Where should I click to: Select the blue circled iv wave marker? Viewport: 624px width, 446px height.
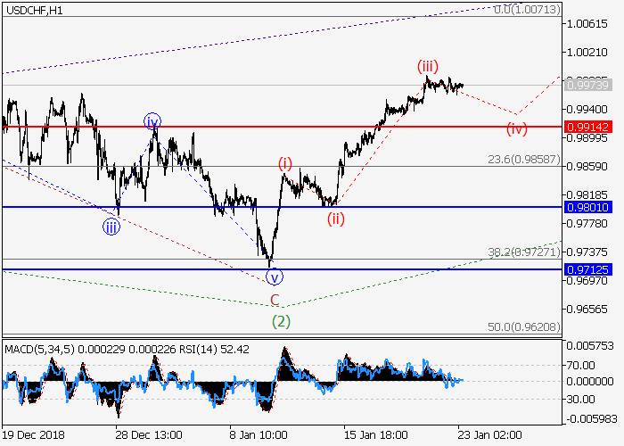tap(153, 121)
